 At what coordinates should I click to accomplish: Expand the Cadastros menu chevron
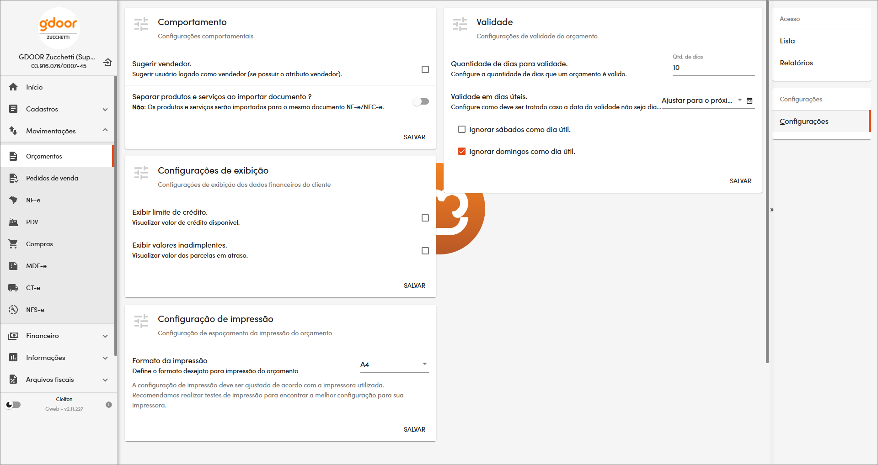(x=105, y=109)
